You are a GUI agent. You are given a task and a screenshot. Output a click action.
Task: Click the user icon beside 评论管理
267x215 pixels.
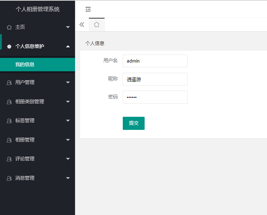[x=9, y=159]
